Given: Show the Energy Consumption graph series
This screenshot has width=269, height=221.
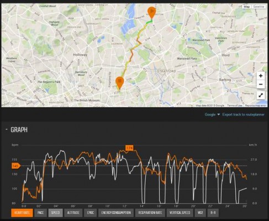Looking at the screenshot, I should pos(116,213).
